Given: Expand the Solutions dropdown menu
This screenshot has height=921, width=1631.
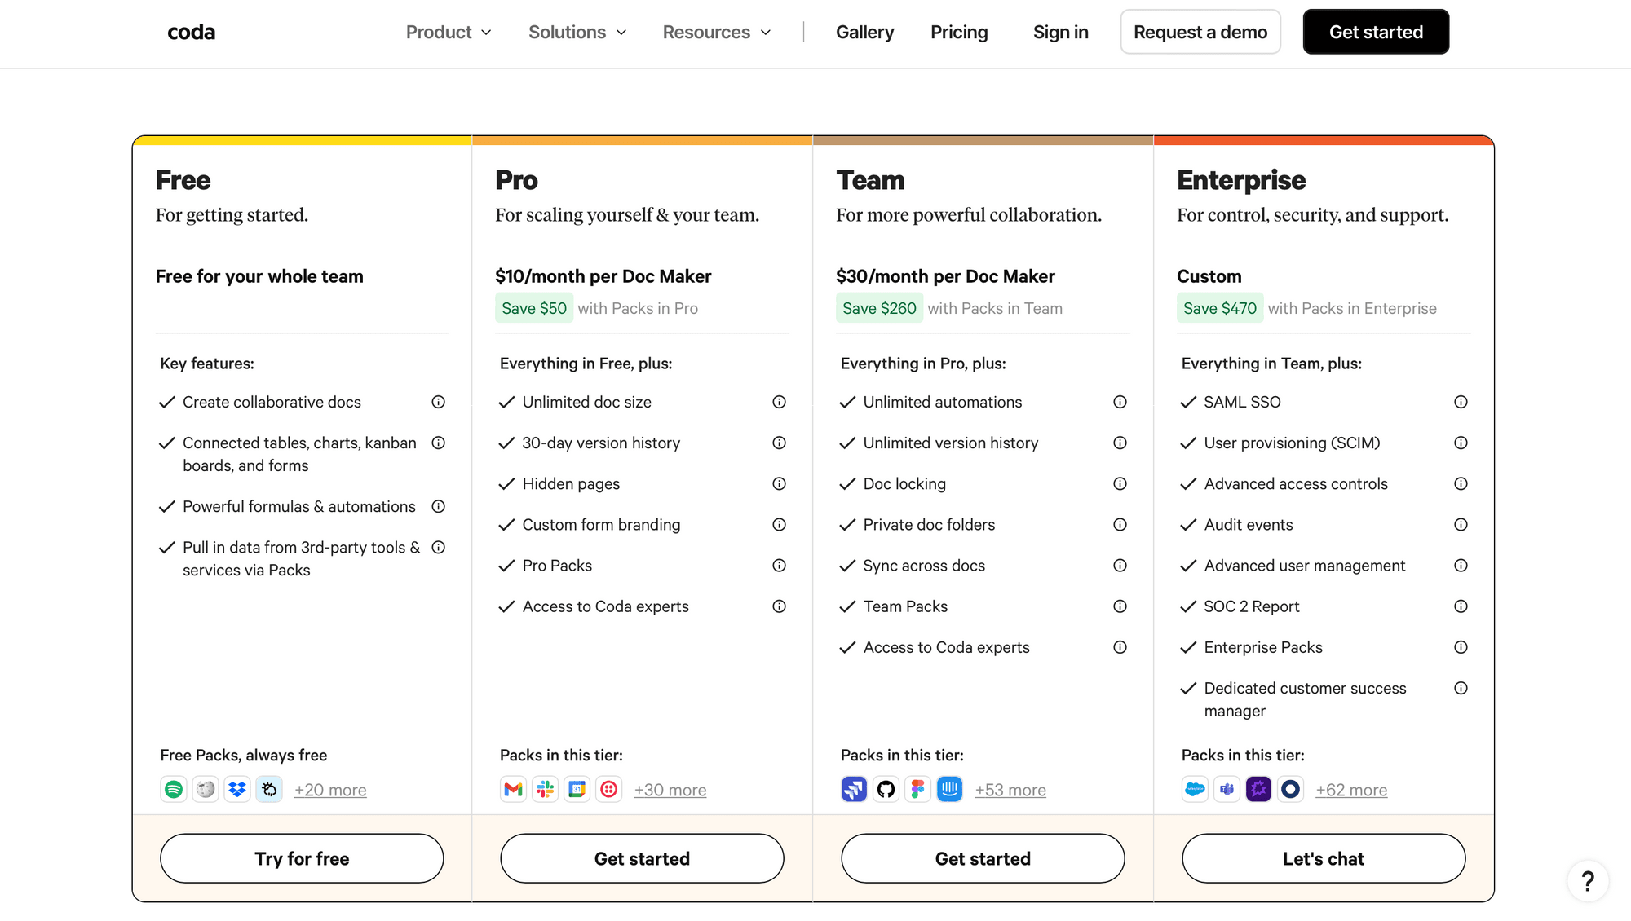Looking at the screenshot, I should pos(577,32).
